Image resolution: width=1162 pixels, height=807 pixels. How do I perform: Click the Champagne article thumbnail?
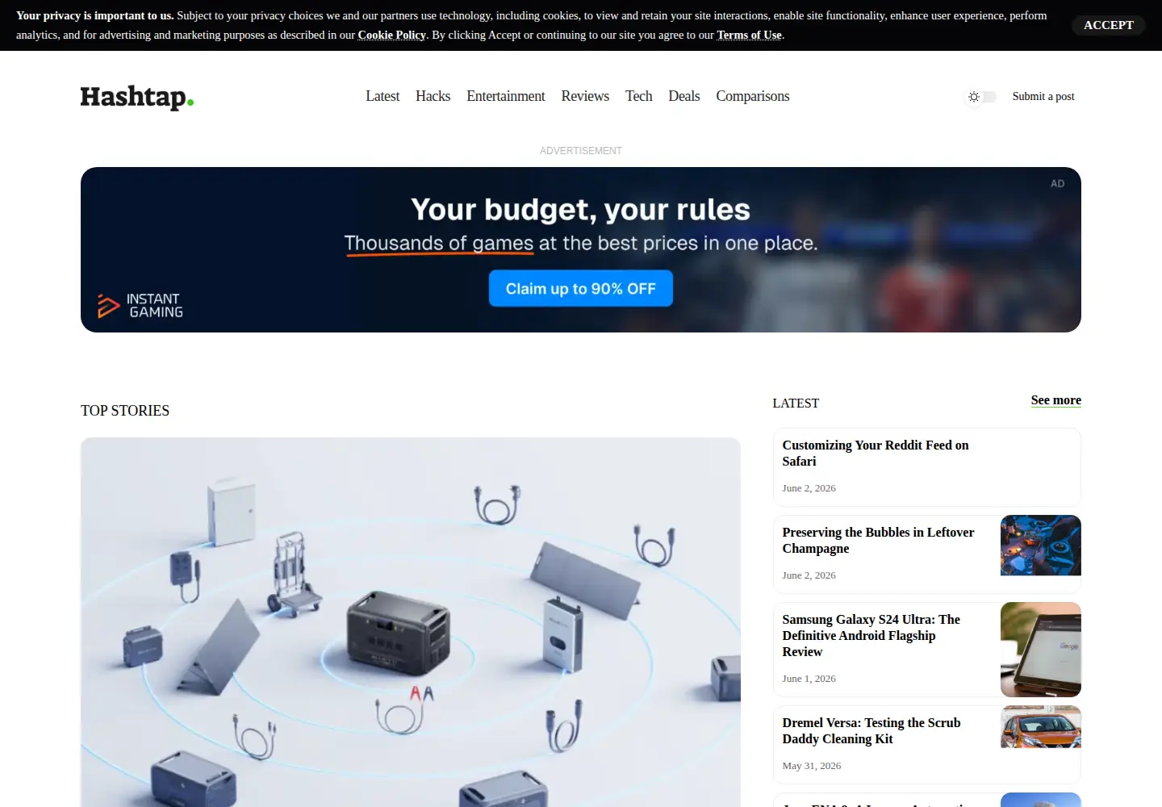point(1041,546)
